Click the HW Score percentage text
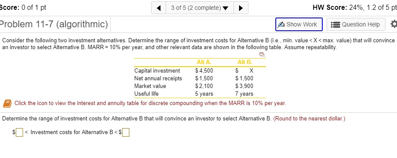The image size is (397, 158). (355, 8)
